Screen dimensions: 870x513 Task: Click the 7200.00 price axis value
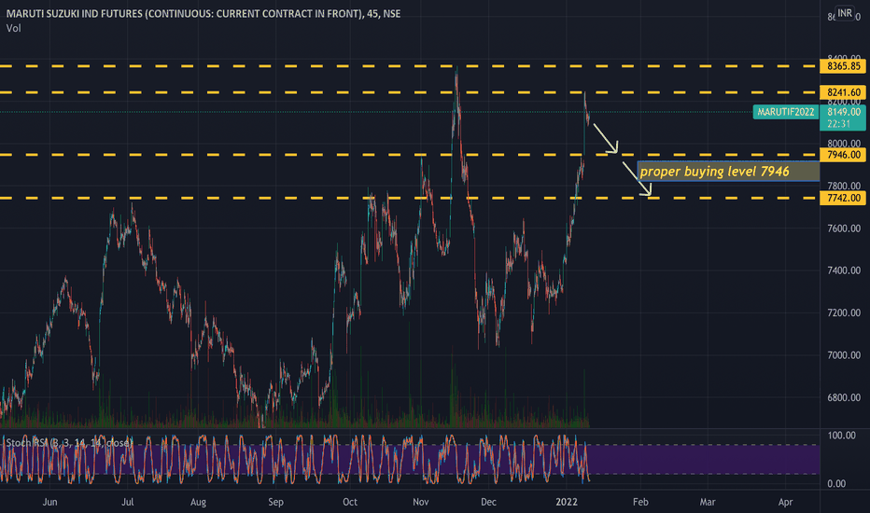pos(843,312)
